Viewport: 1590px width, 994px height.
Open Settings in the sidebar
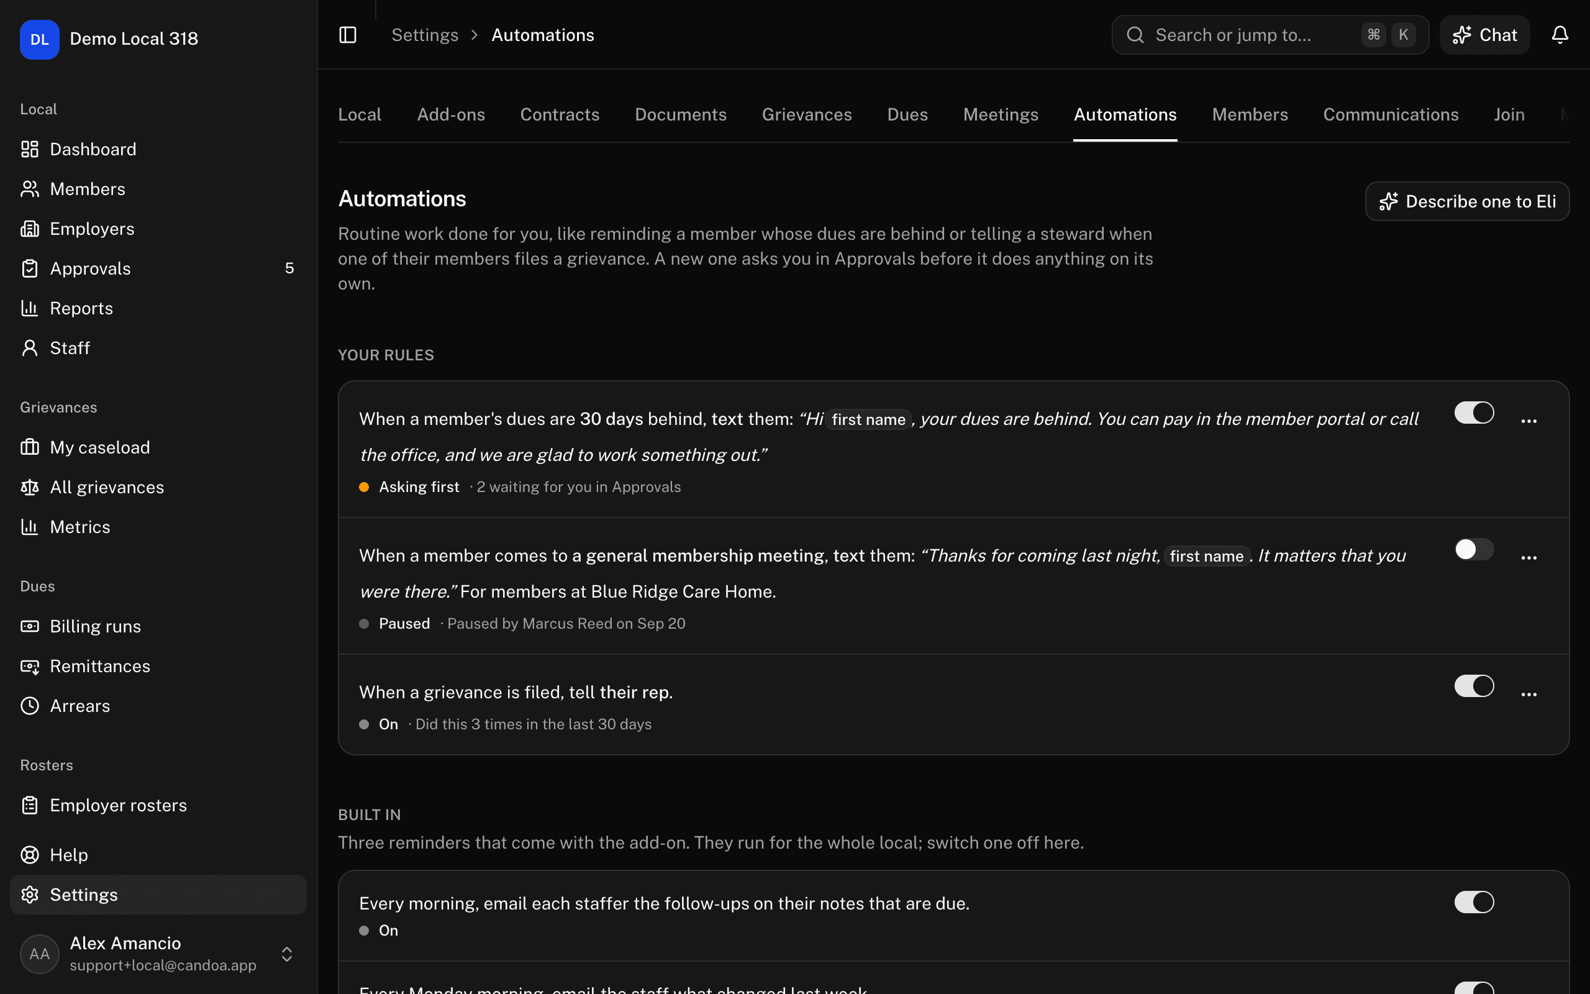[x=158, y=894]
